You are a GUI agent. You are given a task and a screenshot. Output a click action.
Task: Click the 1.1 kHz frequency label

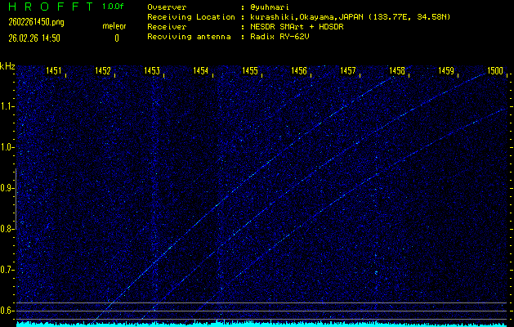[x=7, y=106]
